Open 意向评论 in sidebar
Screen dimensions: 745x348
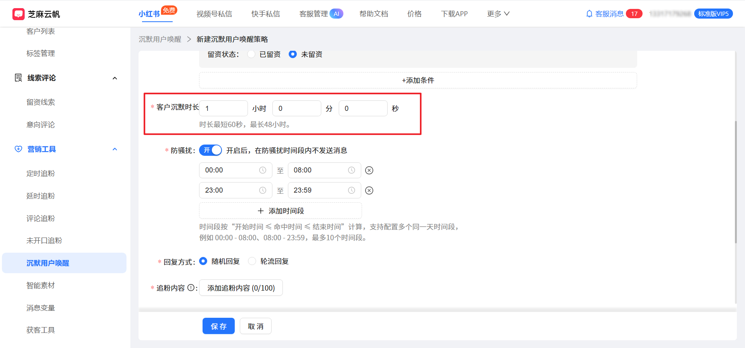point(41,125)
